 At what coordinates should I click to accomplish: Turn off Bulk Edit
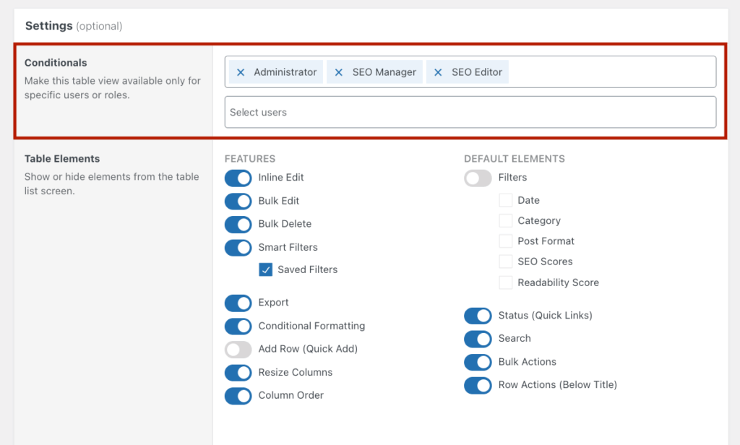(x=238, y=201)
